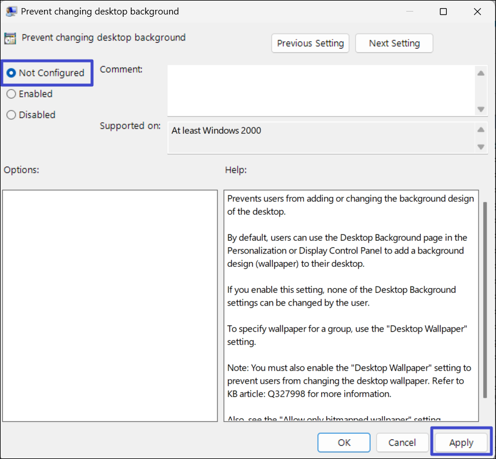
Task: Click the Help pane vertical scrollbar
Action: point(485,301)
